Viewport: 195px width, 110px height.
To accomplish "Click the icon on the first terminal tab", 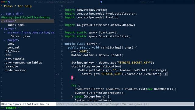I will 9,2.
